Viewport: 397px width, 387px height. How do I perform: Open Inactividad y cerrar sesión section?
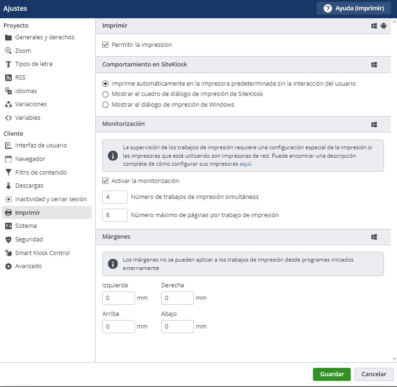point(50,199)
